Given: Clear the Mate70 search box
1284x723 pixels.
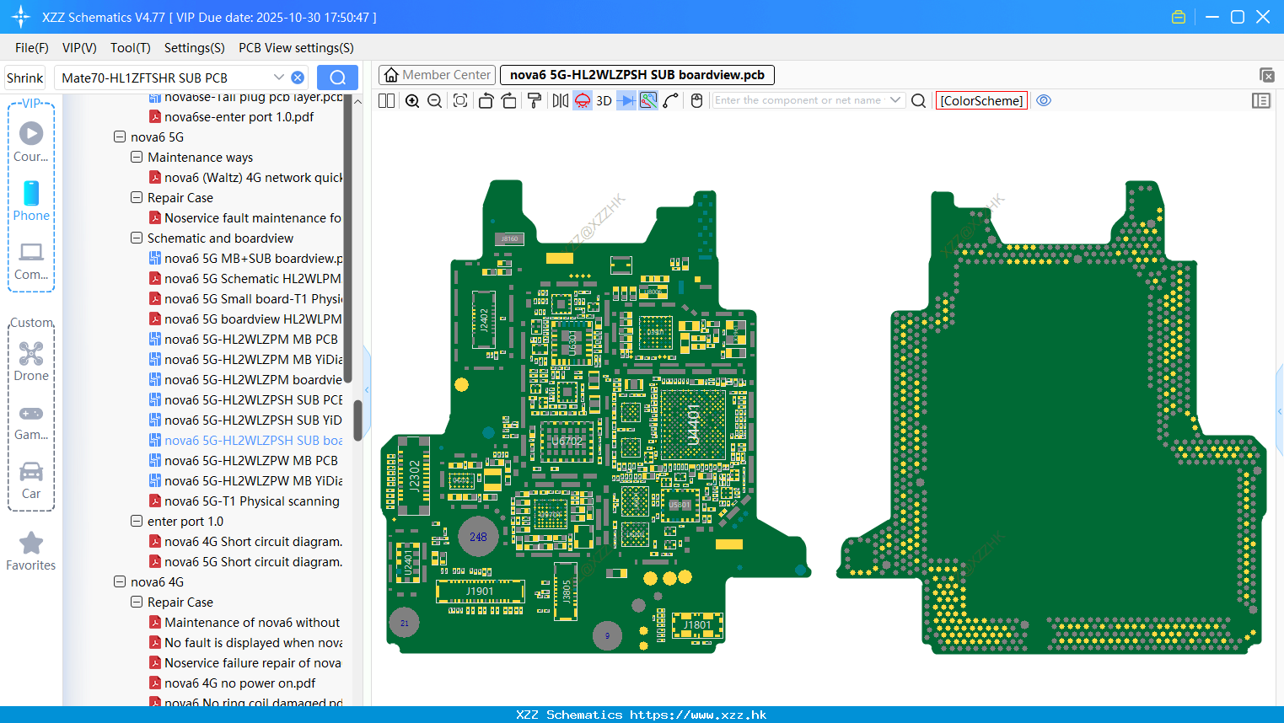Looking at the screenshot, I should [x=298, y=78].
